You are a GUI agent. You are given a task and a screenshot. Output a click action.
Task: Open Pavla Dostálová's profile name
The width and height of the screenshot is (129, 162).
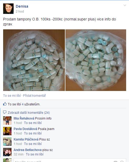pos(25,129)
